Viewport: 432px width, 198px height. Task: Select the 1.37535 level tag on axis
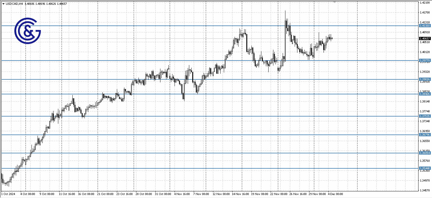424,116
